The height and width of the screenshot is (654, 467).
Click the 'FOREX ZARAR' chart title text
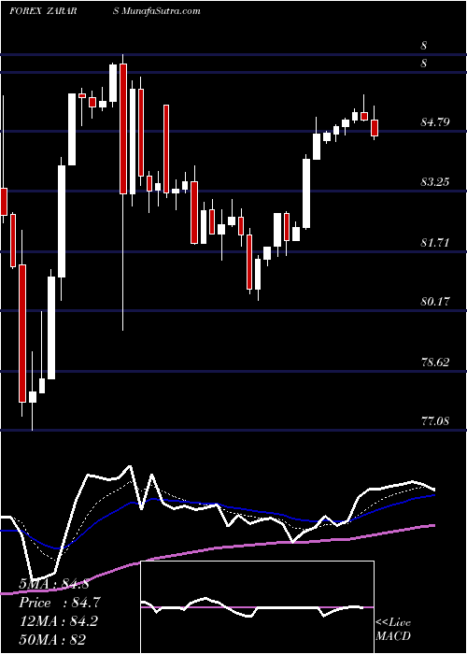[x=43, y=11]
